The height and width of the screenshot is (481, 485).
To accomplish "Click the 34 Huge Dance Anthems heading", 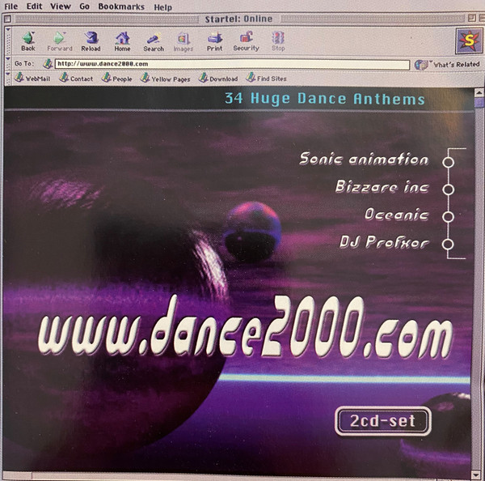I will click(x=325, y=99).
